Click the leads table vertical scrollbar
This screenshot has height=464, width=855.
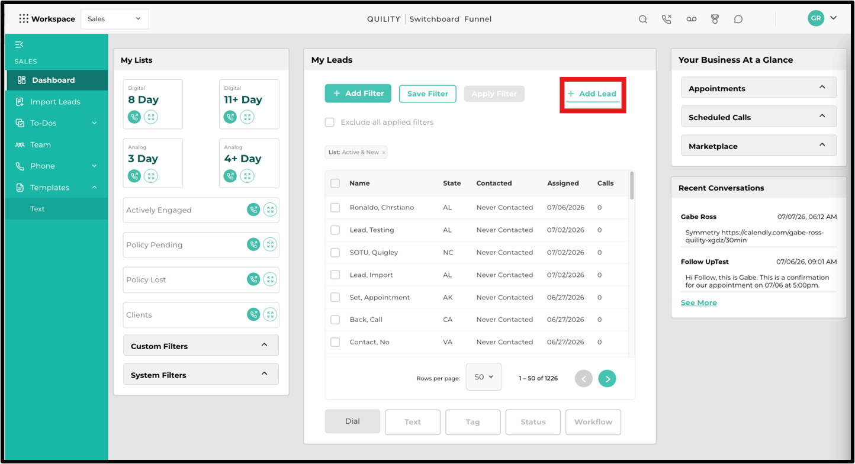coord(632,185)
